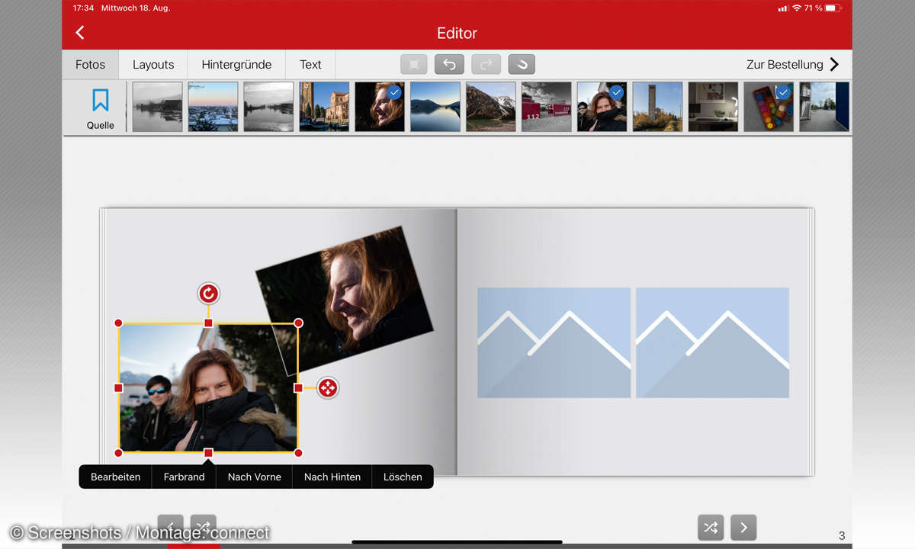Viewport: 915px width, 549px height.
Task: Tap the left empty image placeholder
Action: click(554, 342)
